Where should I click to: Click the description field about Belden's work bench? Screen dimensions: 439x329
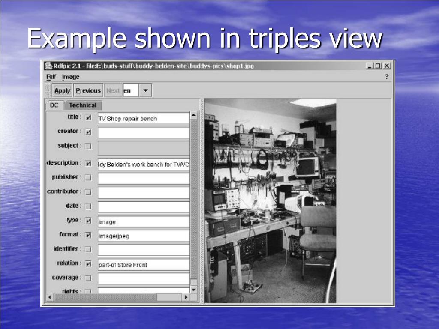(x=144, y=164)
